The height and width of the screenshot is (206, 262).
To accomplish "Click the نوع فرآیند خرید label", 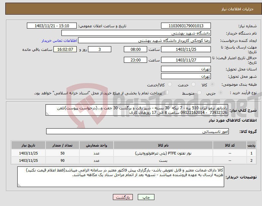I will click(243, 93).
